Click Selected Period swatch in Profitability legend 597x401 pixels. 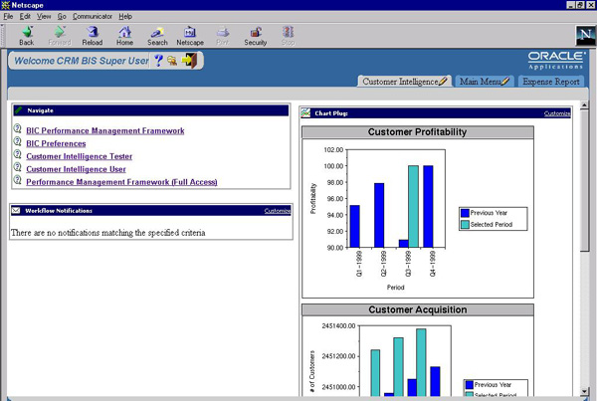(465, 224)
